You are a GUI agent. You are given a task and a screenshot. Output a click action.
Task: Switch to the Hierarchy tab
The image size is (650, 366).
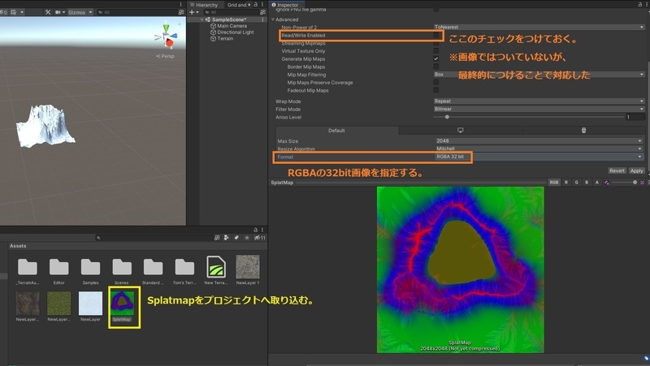[204, 5]
